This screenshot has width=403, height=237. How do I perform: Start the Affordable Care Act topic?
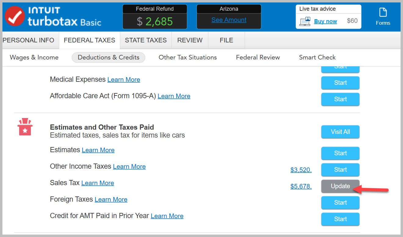tap(340, 99)
